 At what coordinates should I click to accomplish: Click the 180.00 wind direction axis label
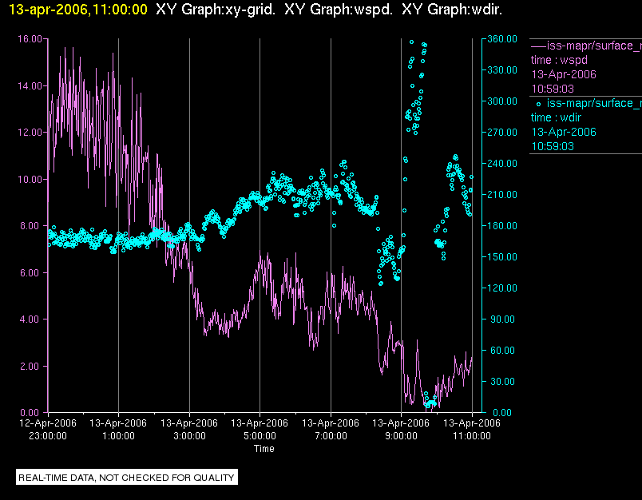click(x=502, y=225)
